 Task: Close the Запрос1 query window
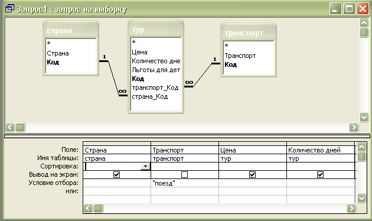(363, 9)
